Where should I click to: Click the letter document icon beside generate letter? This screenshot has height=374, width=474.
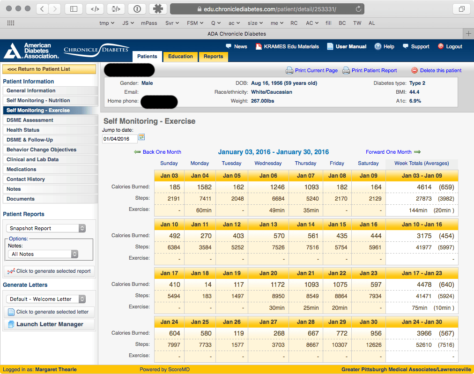point(11,312)
